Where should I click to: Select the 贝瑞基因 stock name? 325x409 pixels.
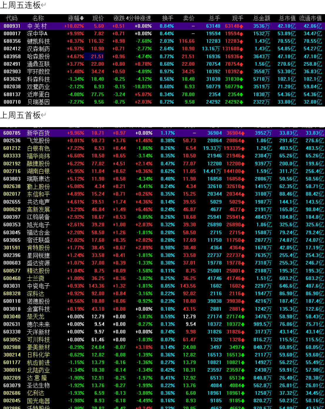[38, 102]
